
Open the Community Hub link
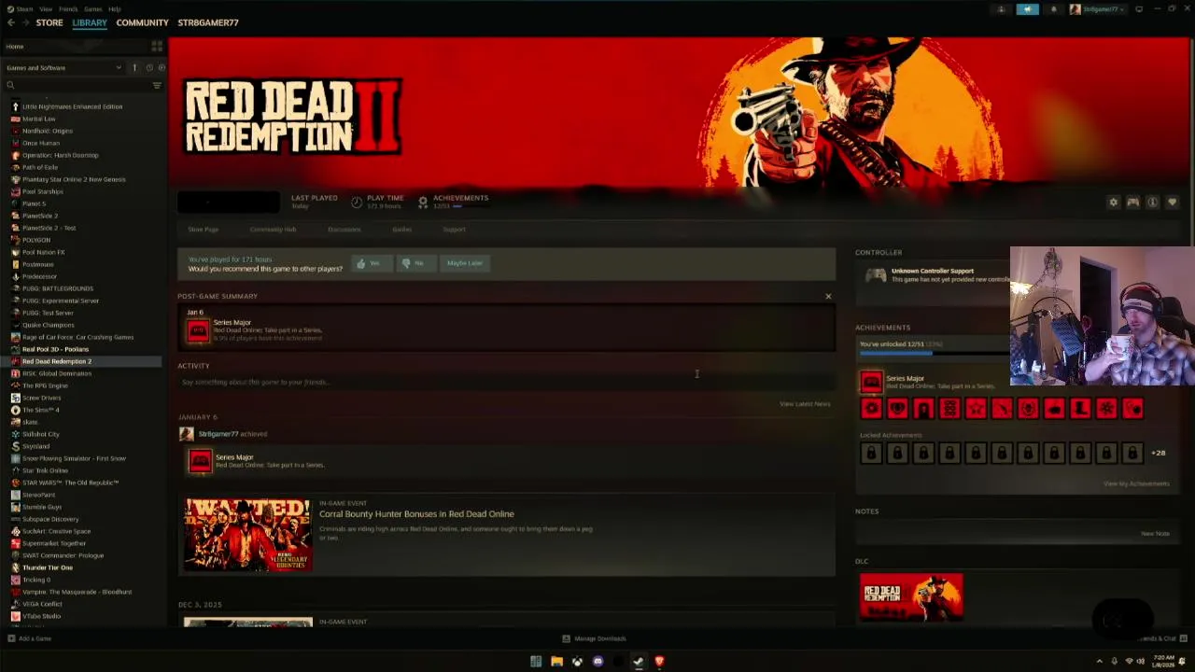(273, 230)
